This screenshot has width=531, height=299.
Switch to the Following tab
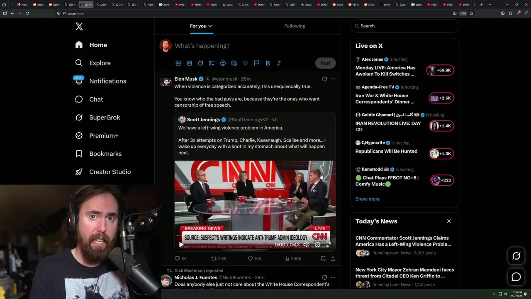click(295, 26)
